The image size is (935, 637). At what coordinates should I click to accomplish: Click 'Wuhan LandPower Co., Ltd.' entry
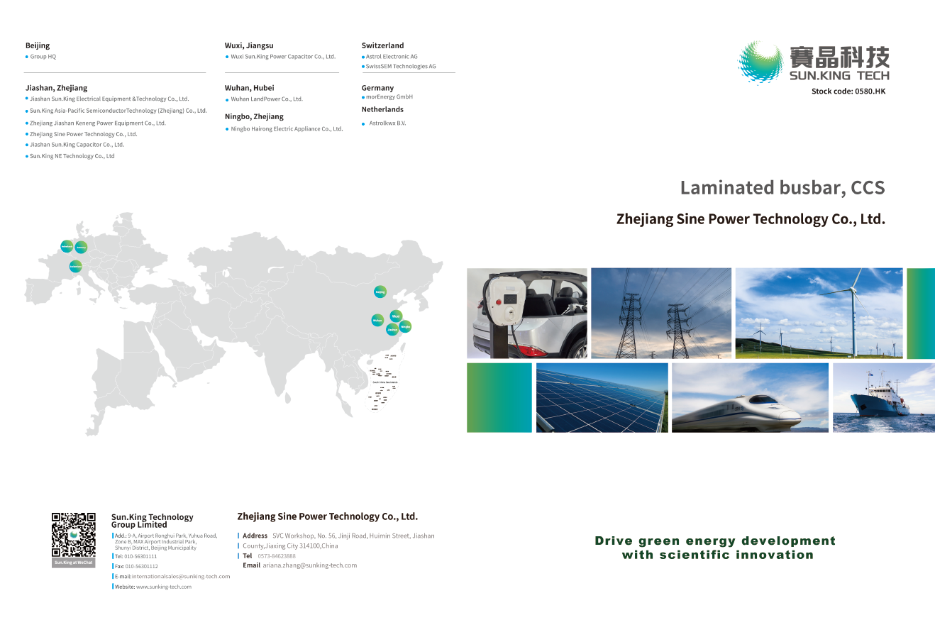267,99
